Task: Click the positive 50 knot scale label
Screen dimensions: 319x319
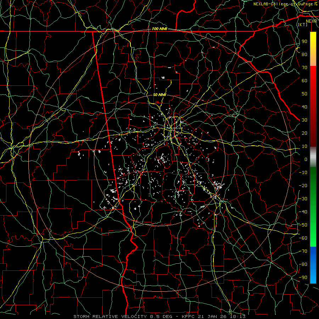Action: pos(304,94)
